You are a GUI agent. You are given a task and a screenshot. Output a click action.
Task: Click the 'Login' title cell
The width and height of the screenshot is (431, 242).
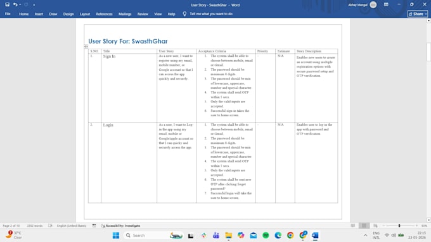[129, 162]
